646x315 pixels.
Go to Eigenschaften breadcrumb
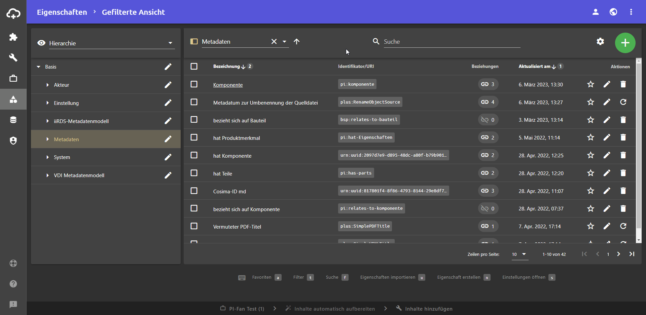[62, 12]
